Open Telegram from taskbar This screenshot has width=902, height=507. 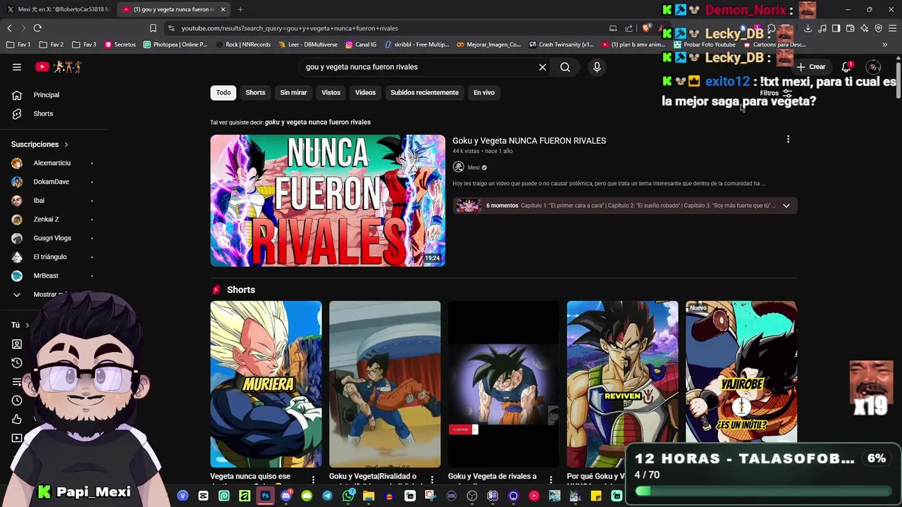(327, 496)
